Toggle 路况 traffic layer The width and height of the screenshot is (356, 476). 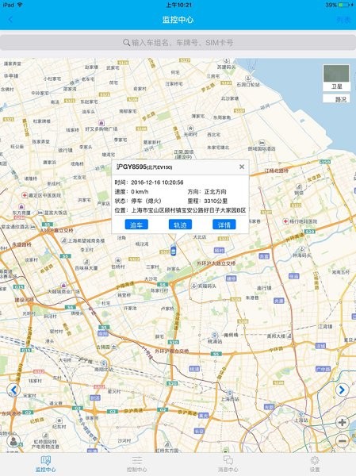click(x=336, y=98)
